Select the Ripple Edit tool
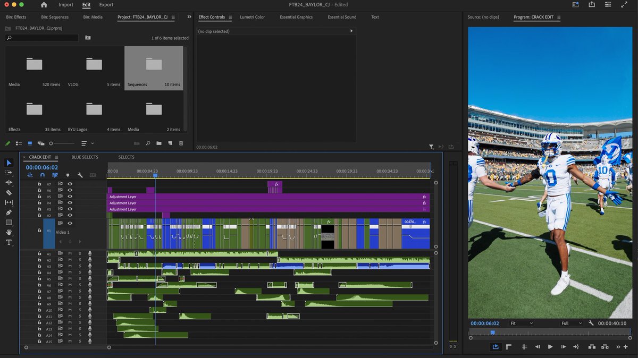638x358 pixels. [9, 182]
